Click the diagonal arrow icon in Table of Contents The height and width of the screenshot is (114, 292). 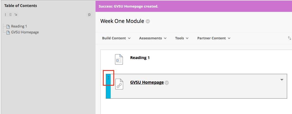tap(16, 15)
